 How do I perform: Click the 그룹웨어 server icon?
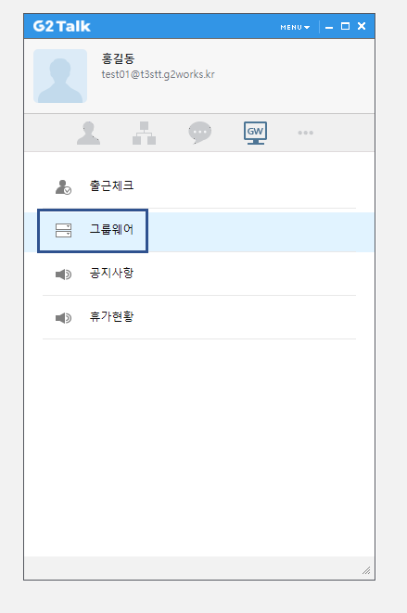pyautogui.click(x=63, y=231)
